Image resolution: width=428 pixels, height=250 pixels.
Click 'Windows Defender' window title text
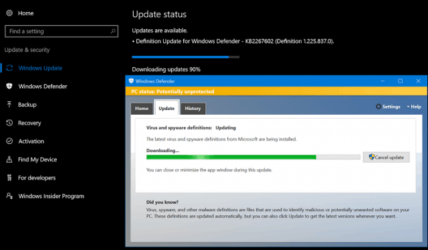click(x=155, y=81)
